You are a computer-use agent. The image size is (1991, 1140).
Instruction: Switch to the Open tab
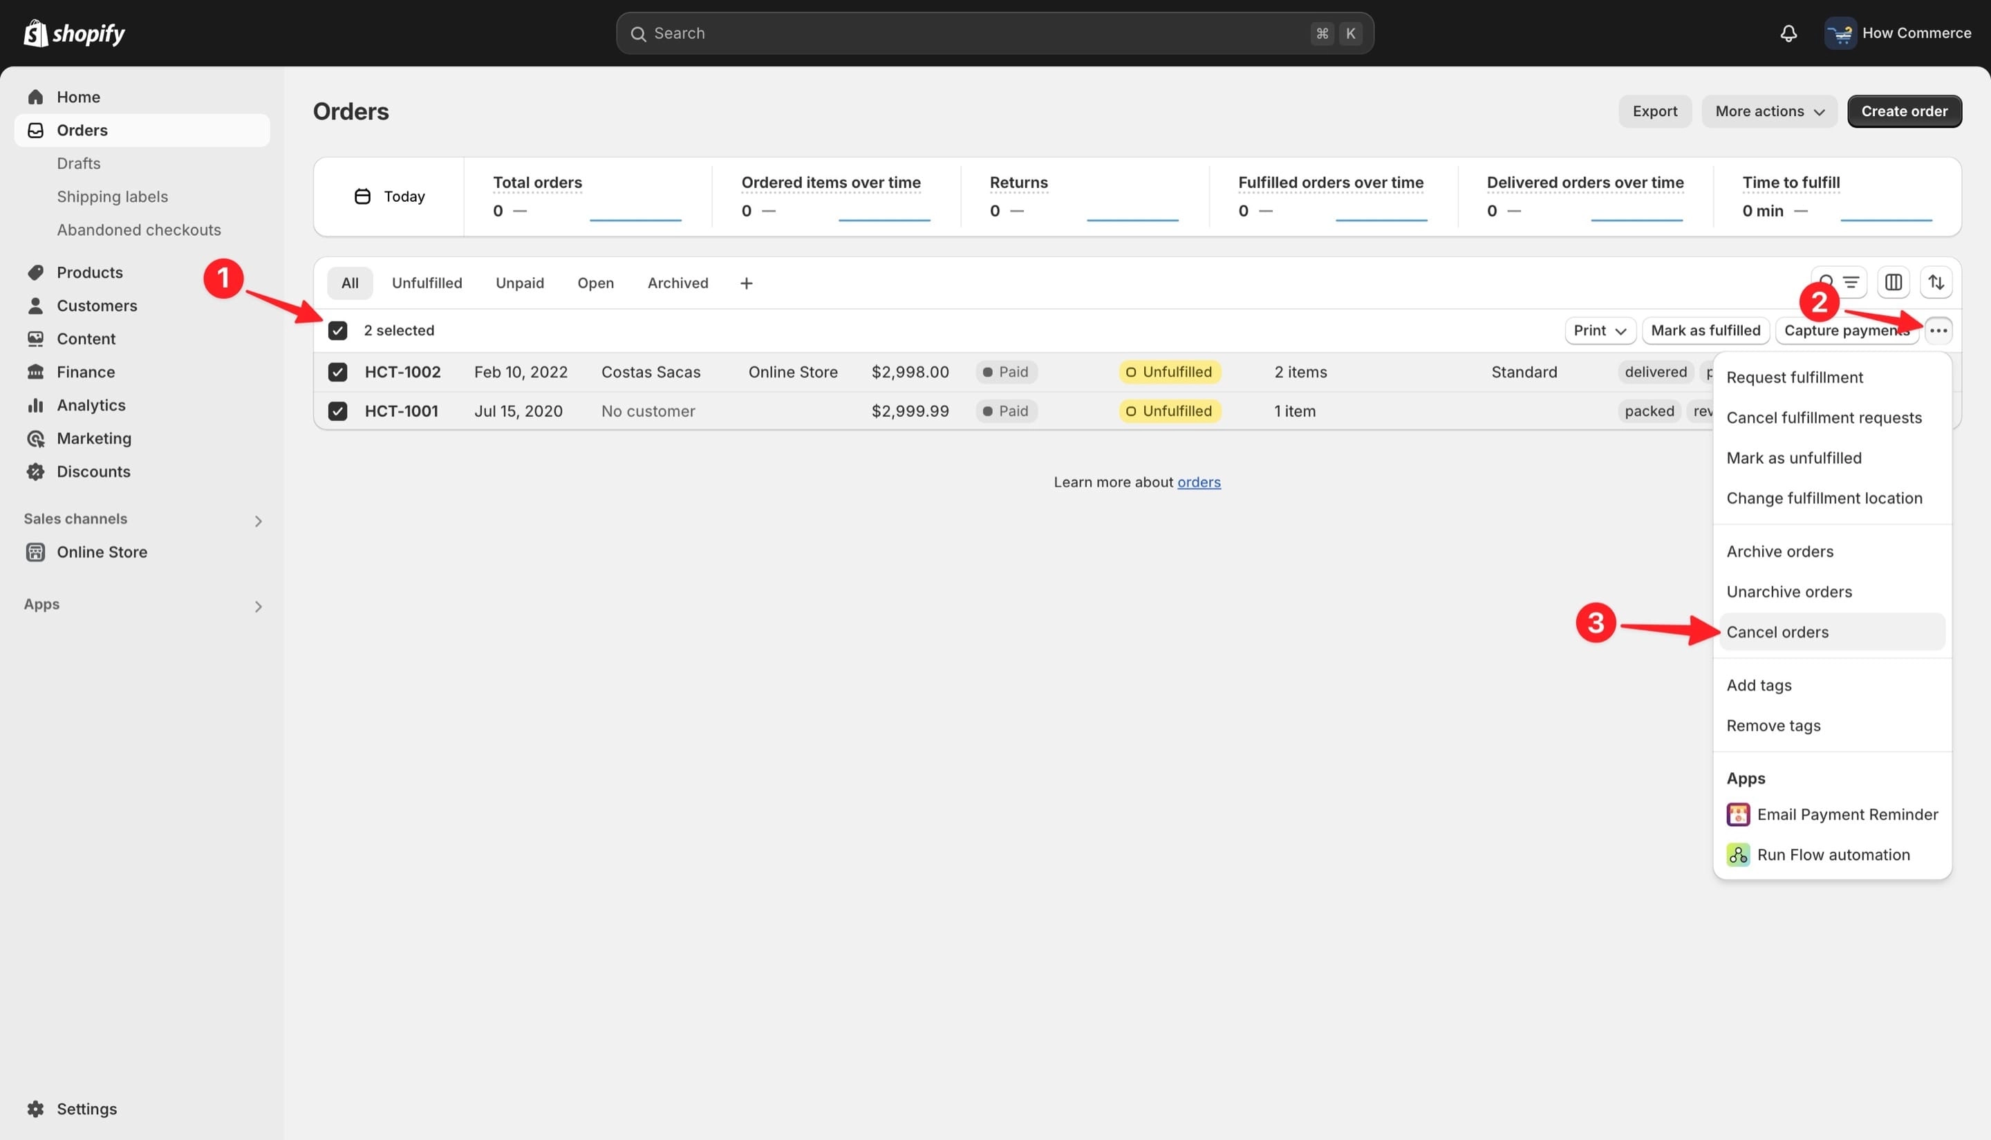(x=595, y=283)
